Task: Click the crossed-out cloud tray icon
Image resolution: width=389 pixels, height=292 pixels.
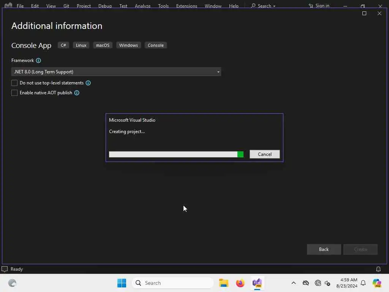Action: (306, 283)
